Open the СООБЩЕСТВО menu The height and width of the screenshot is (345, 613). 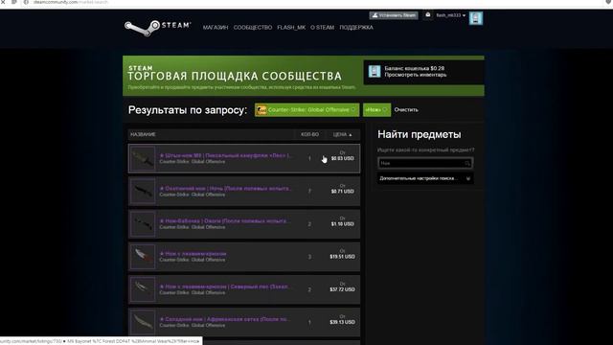pyautogui.click(x=253, y=28)
